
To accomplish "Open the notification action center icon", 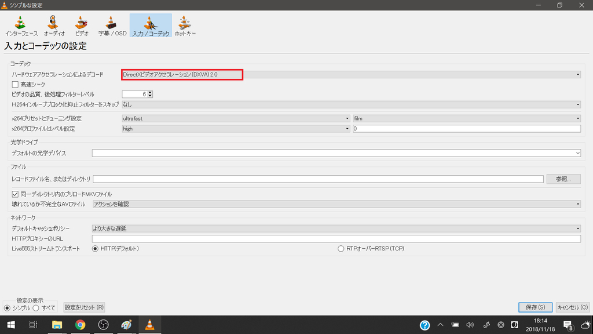I will pos(568,325).
